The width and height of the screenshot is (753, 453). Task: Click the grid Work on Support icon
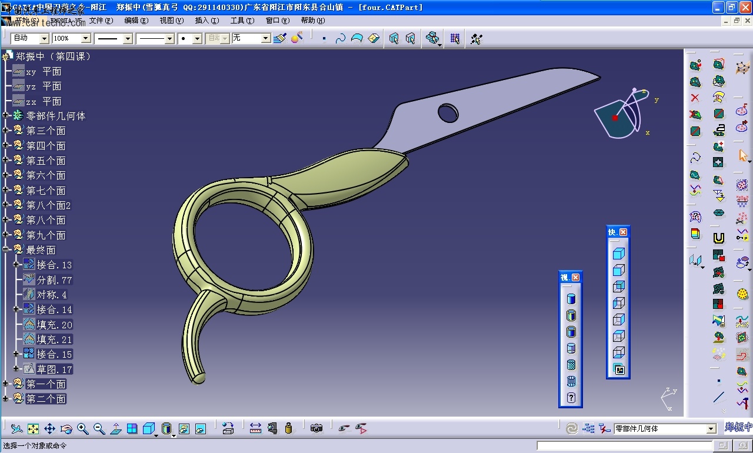(x=455, y=38)
